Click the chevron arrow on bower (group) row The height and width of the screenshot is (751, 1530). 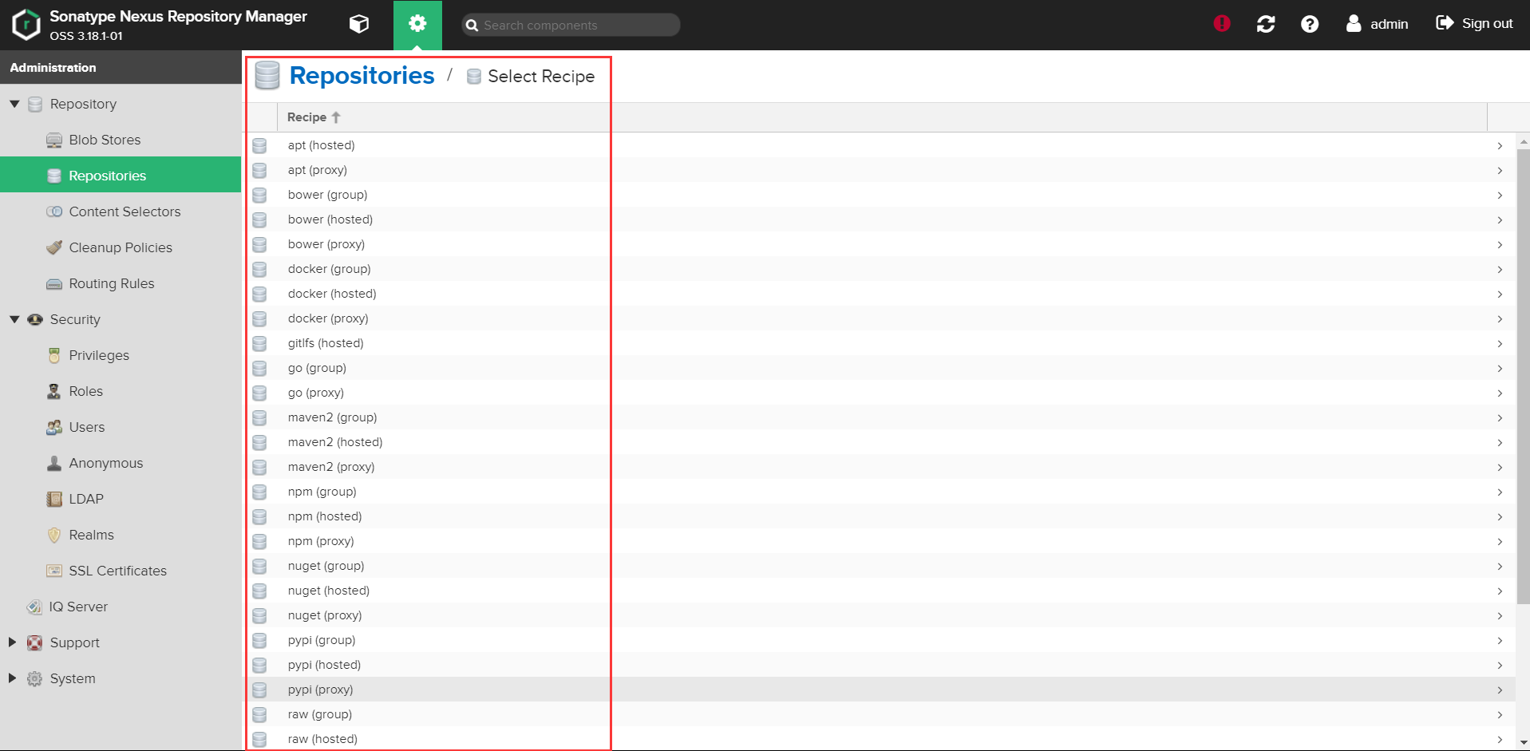[x=1500, y=196]
